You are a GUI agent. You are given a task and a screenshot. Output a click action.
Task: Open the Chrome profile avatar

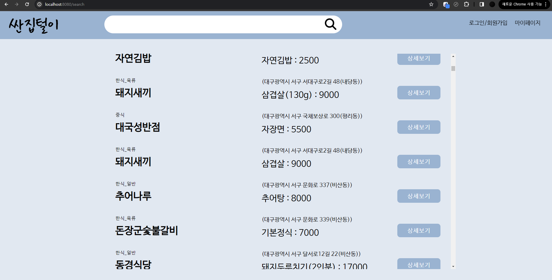(x=492, y=4)
